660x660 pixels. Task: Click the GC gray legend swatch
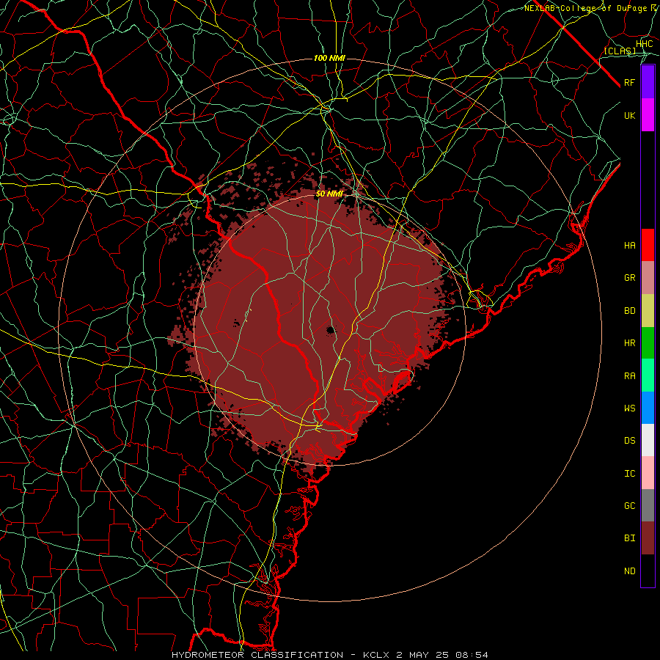[648, 505]
